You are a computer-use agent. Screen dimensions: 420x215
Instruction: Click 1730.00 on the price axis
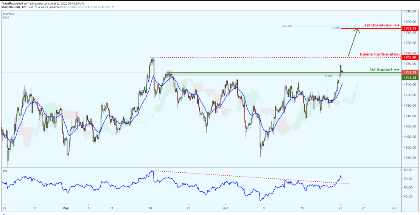410,95
